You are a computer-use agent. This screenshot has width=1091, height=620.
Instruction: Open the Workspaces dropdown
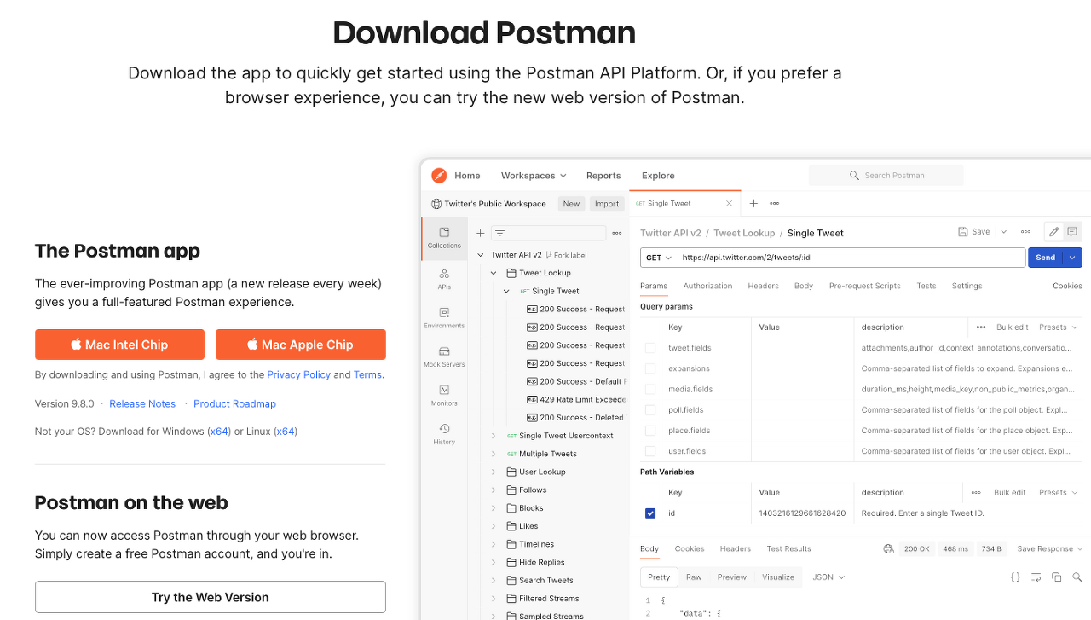click(534, 176)
